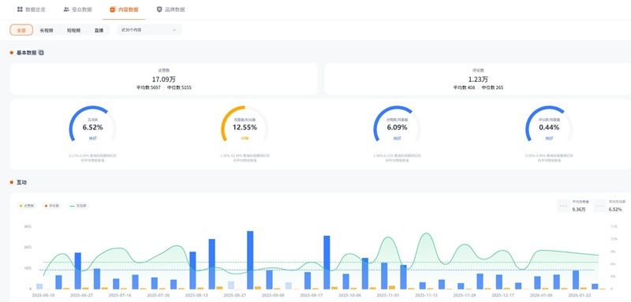Click the 2025-12-17 axis label

coord(502,295)
